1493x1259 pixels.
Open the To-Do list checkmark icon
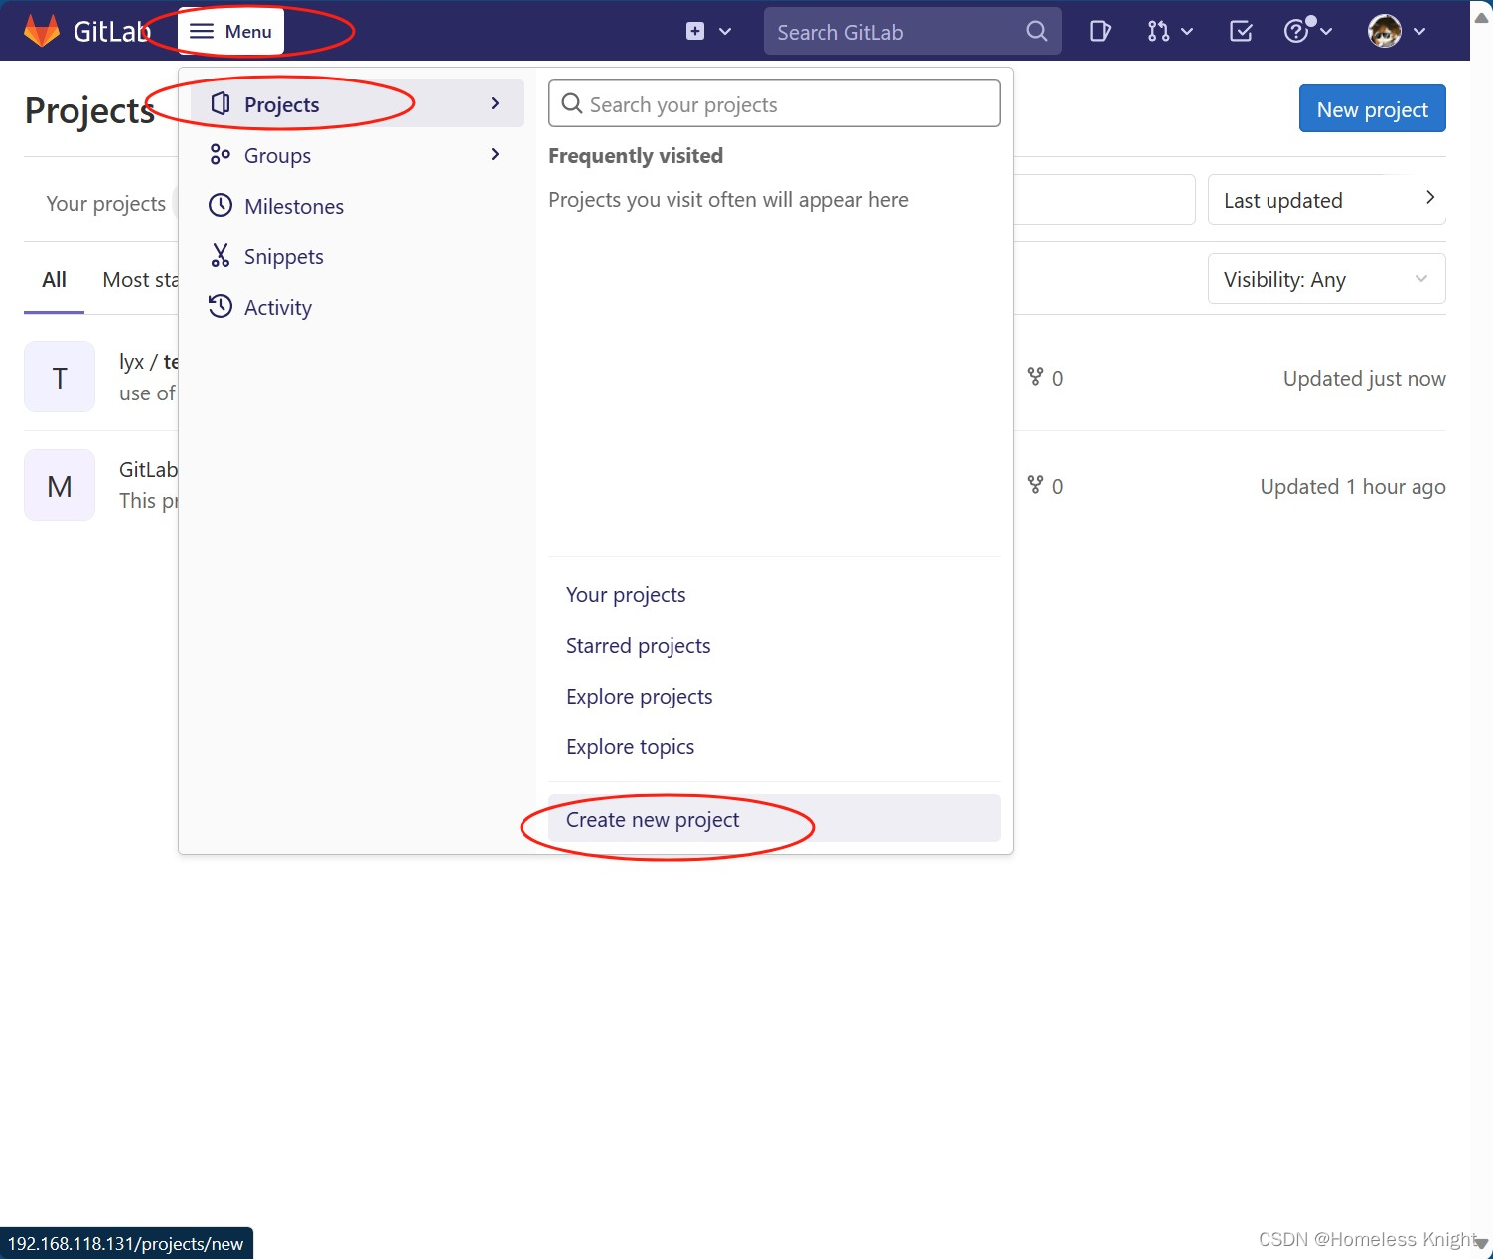coord(1241,31)
